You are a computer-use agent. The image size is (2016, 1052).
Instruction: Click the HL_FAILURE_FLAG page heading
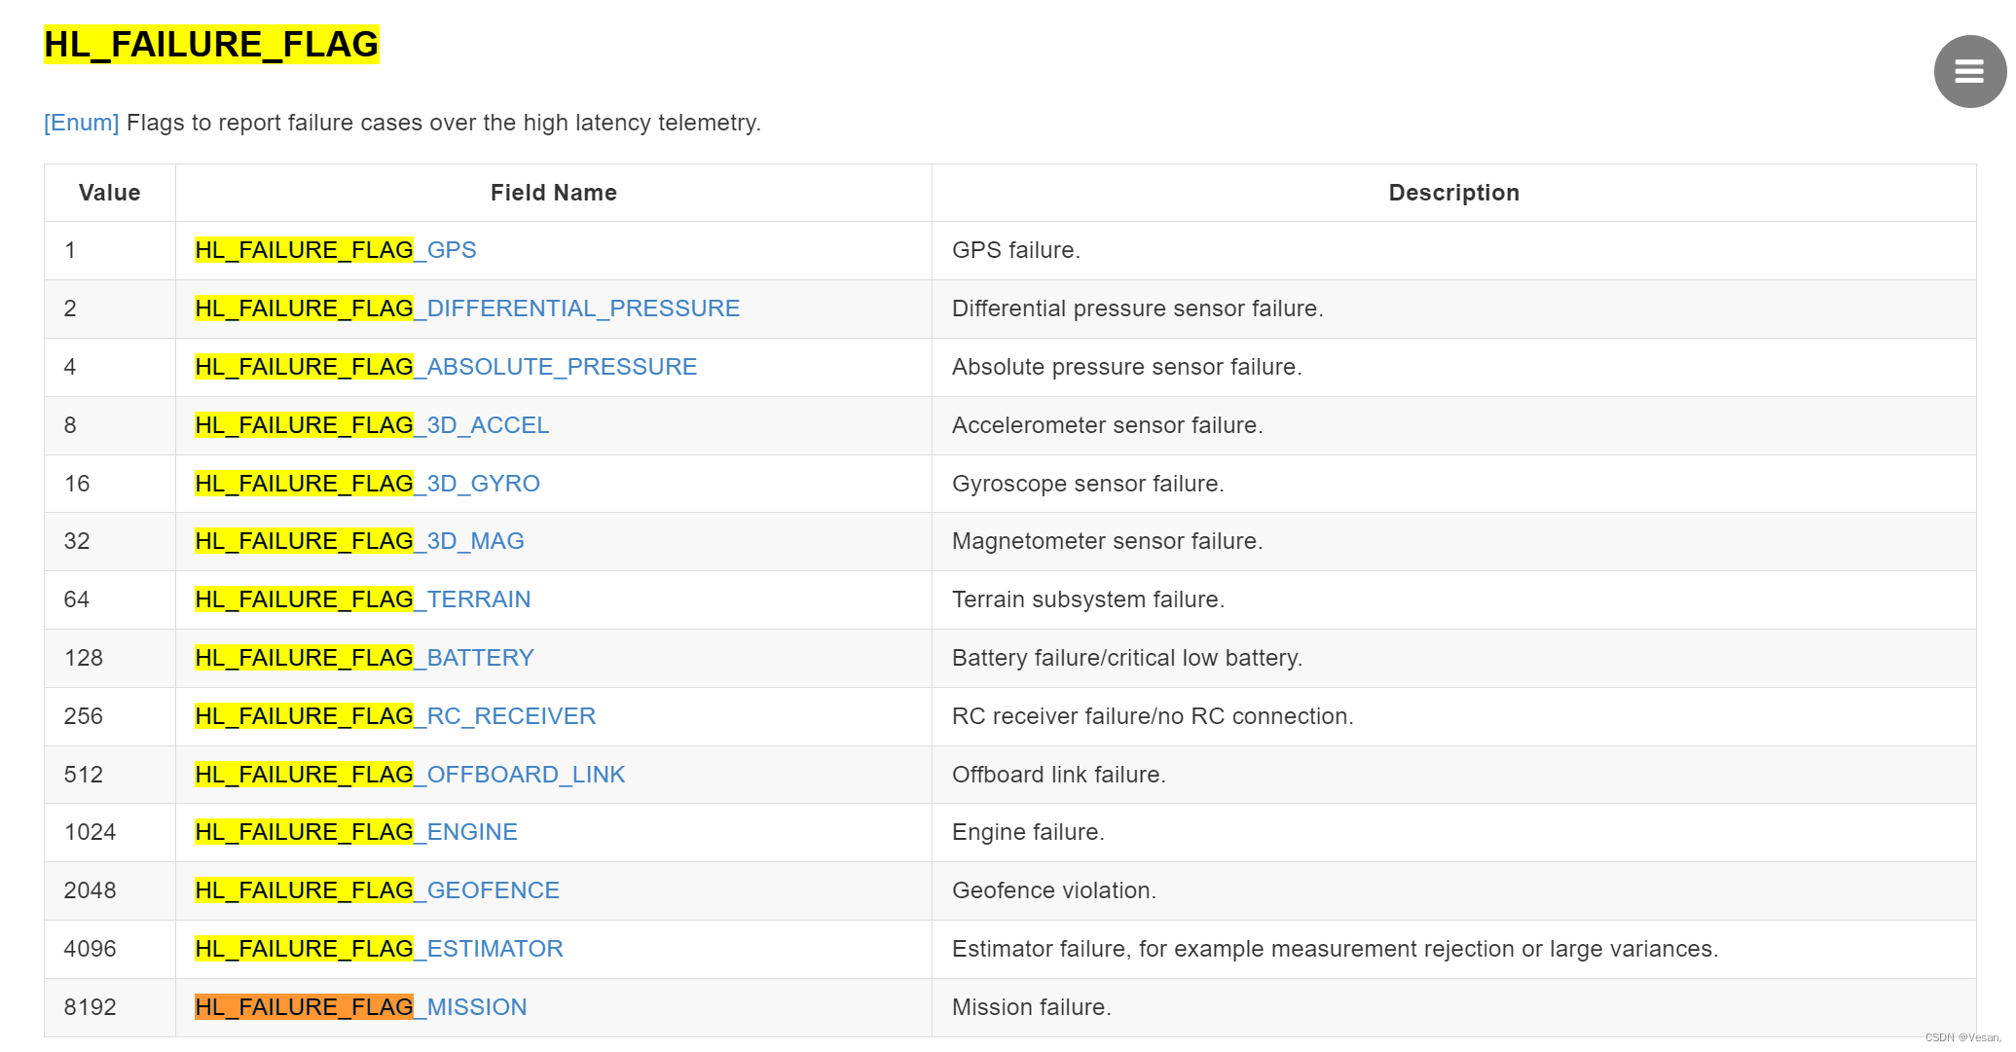(x=211, y=45)
